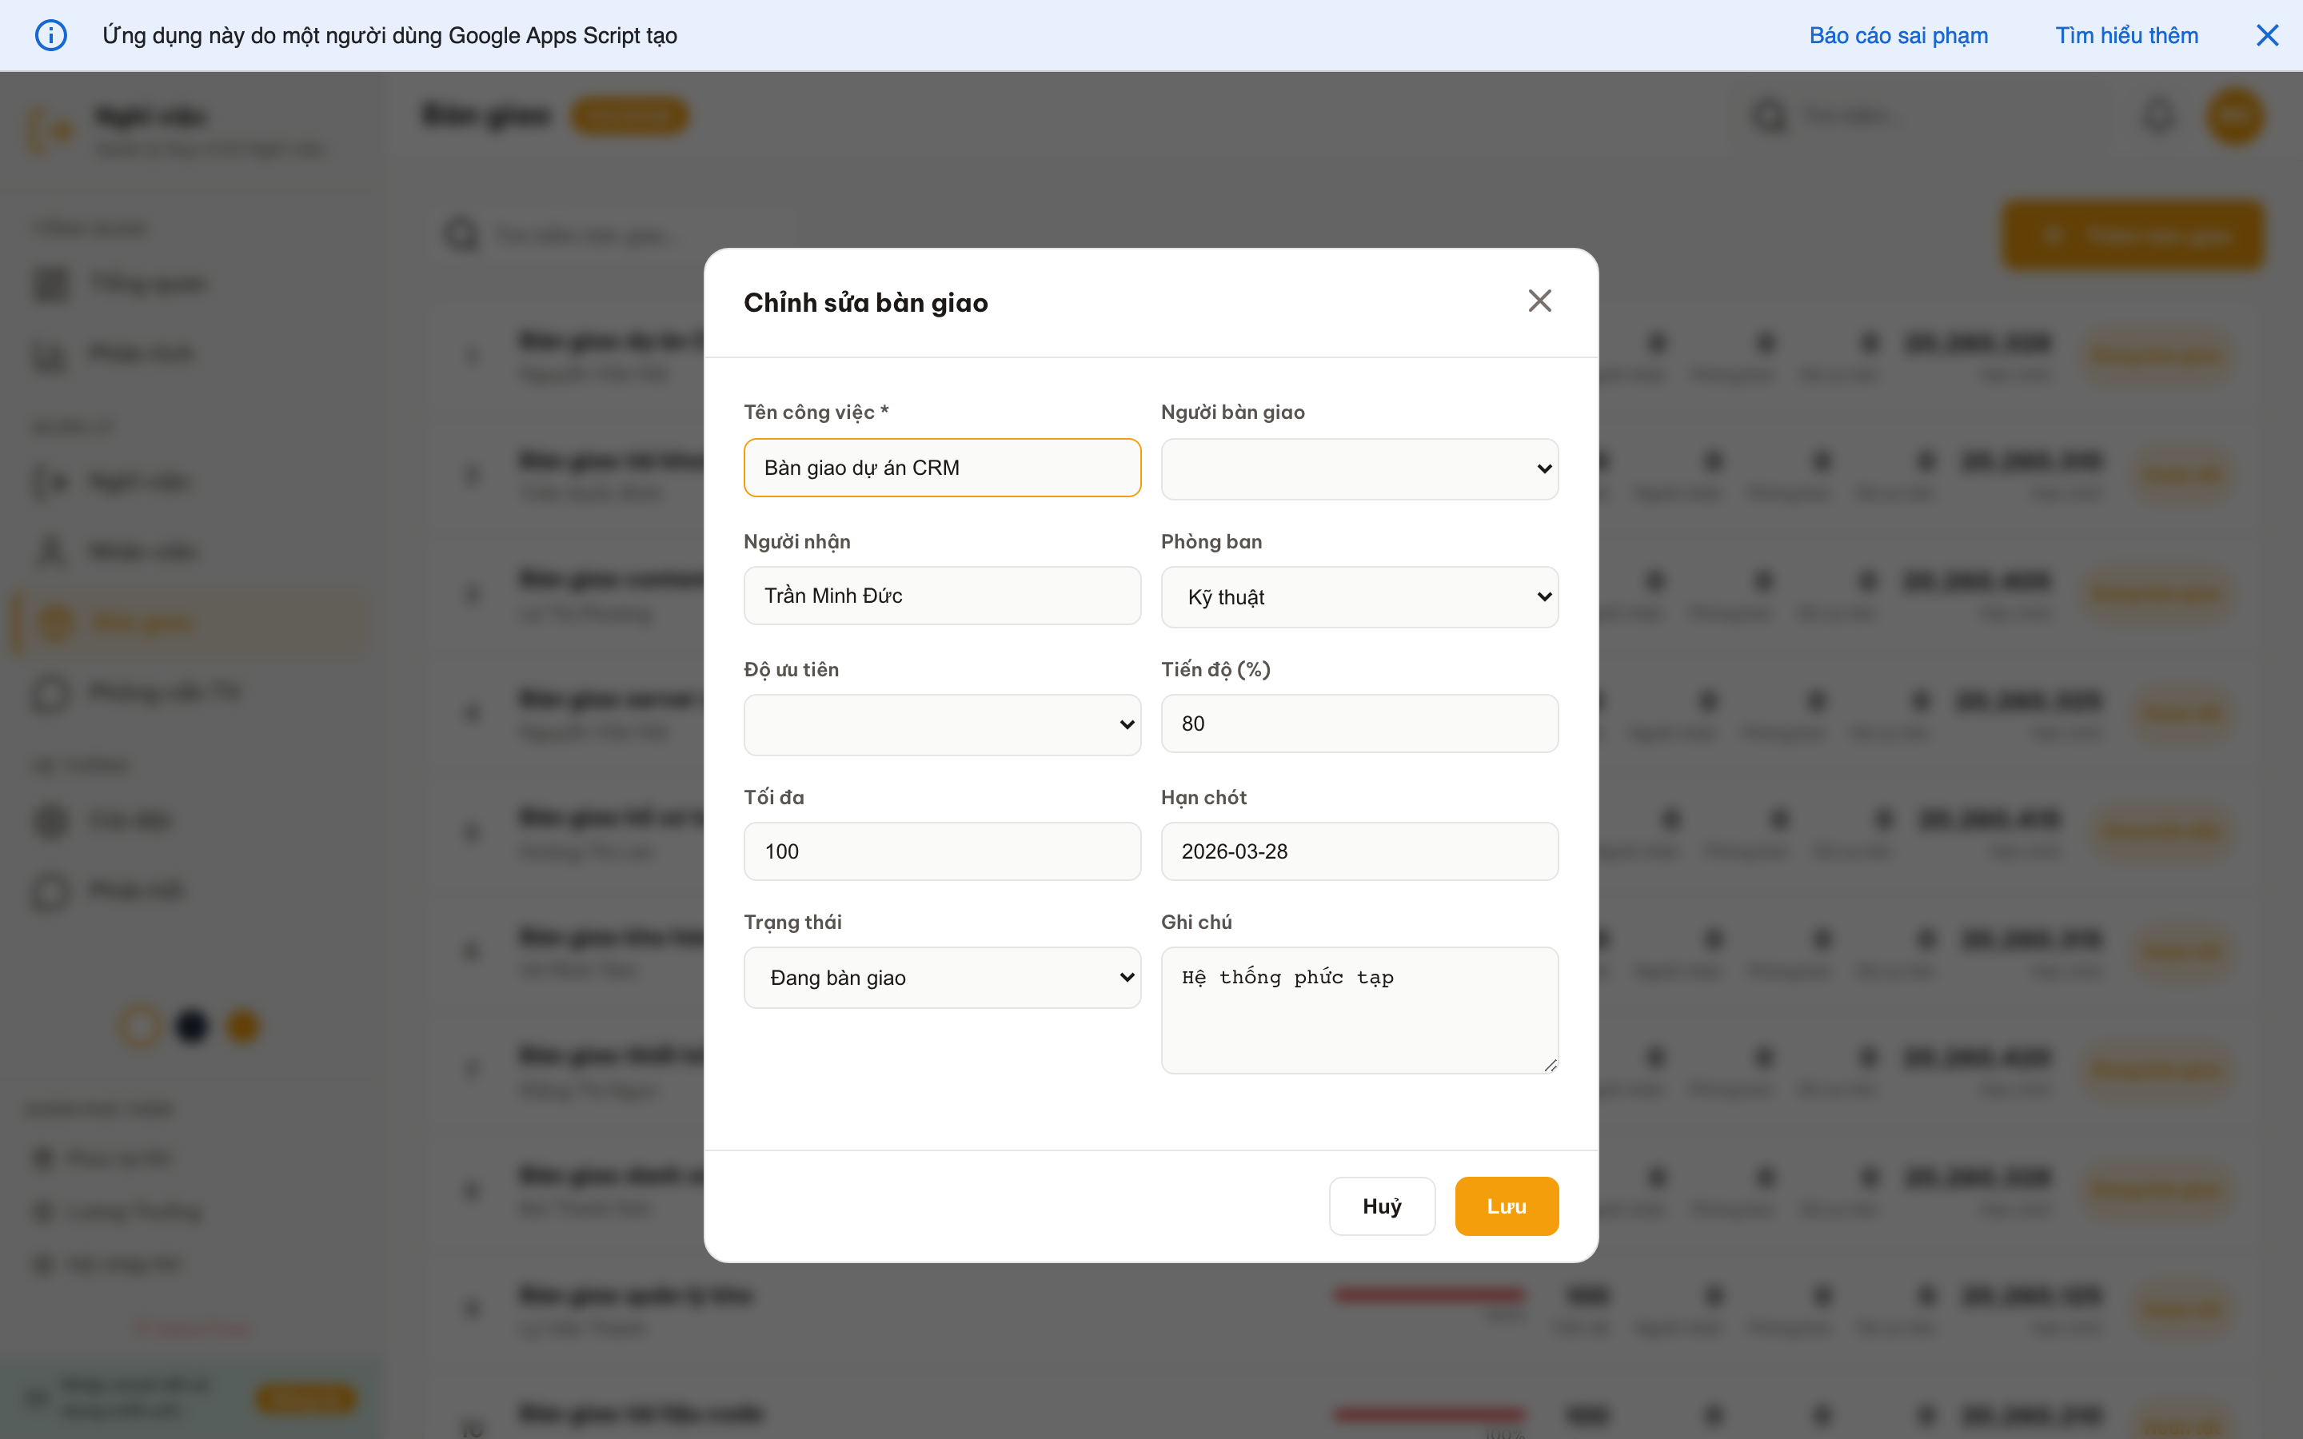
Task: Click inside the Ghi chú notes textarea
Action: 1358,1009
